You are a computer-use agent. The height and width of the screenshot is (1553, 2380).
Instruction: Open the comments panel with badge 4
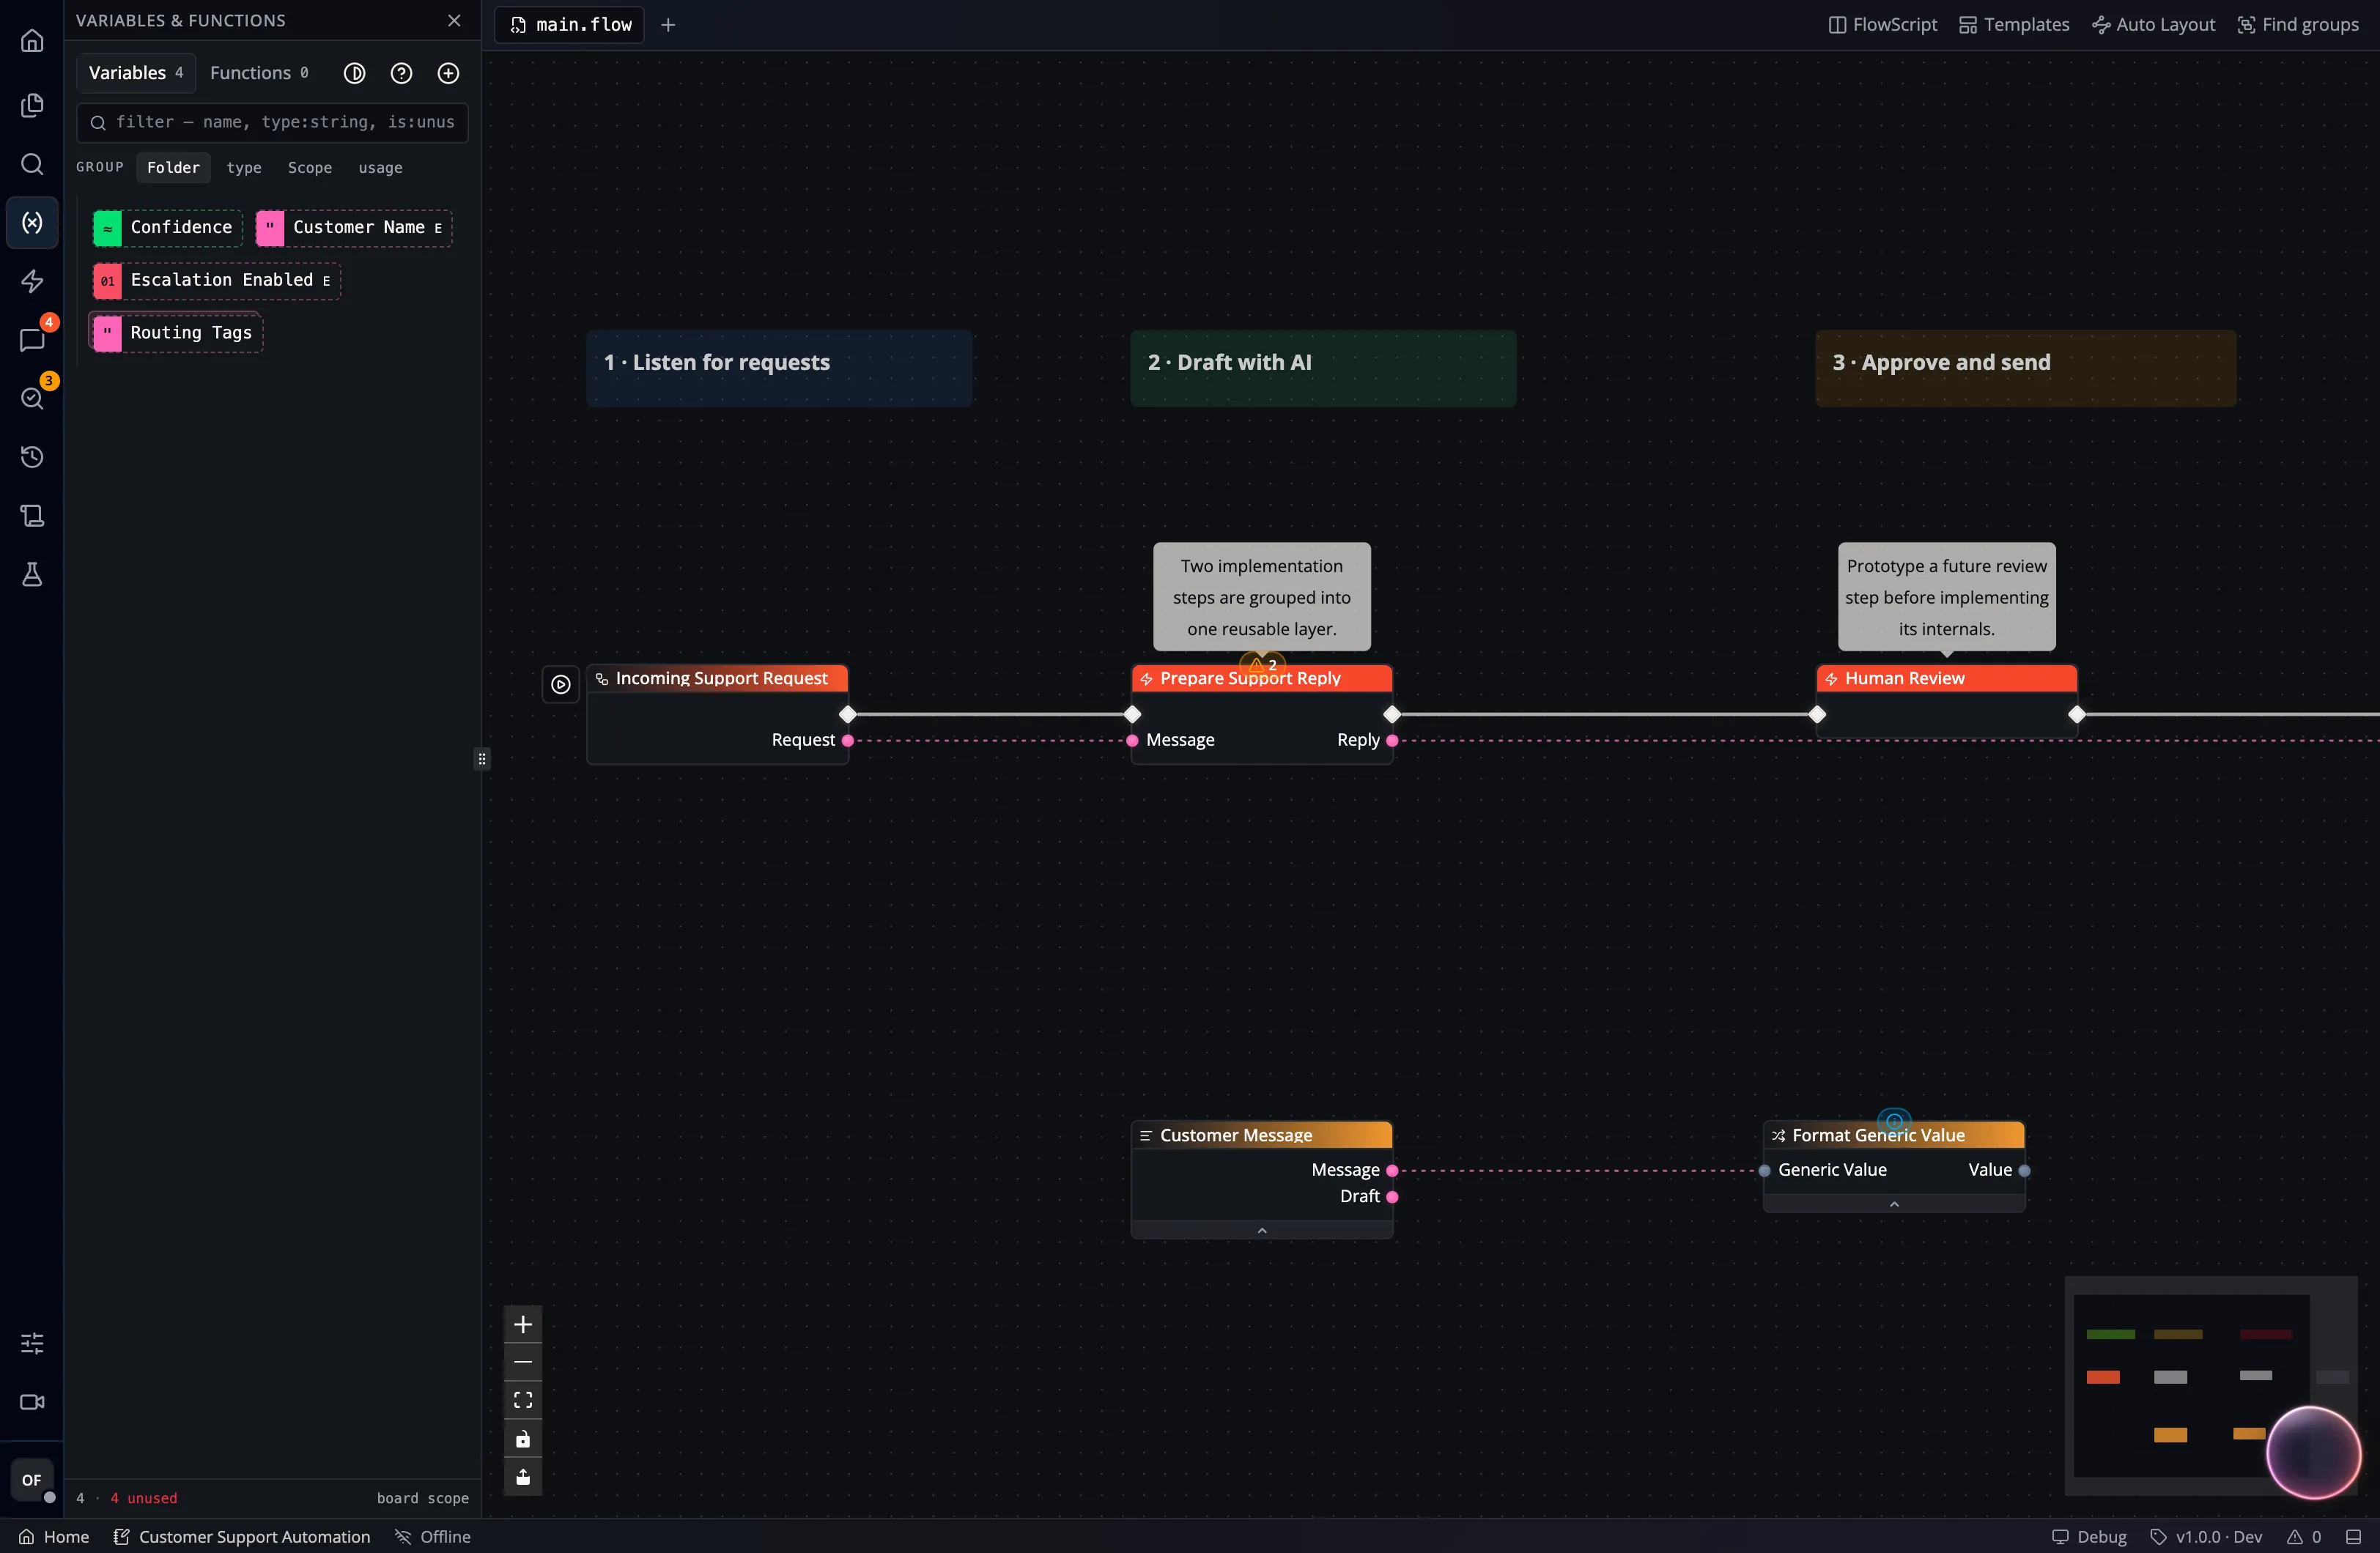32,340
